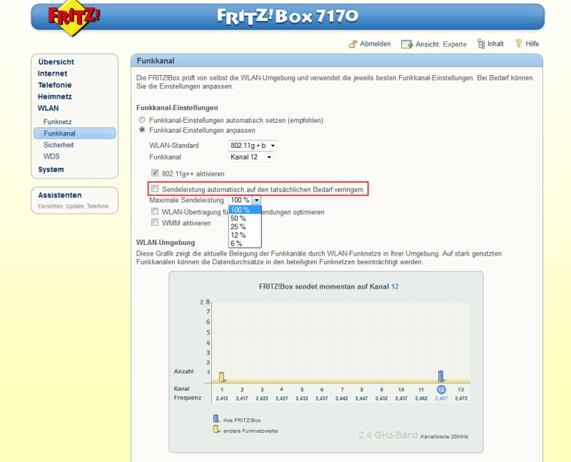Open the Heimnetz menu
571x462 pixels.
(55, 96)
